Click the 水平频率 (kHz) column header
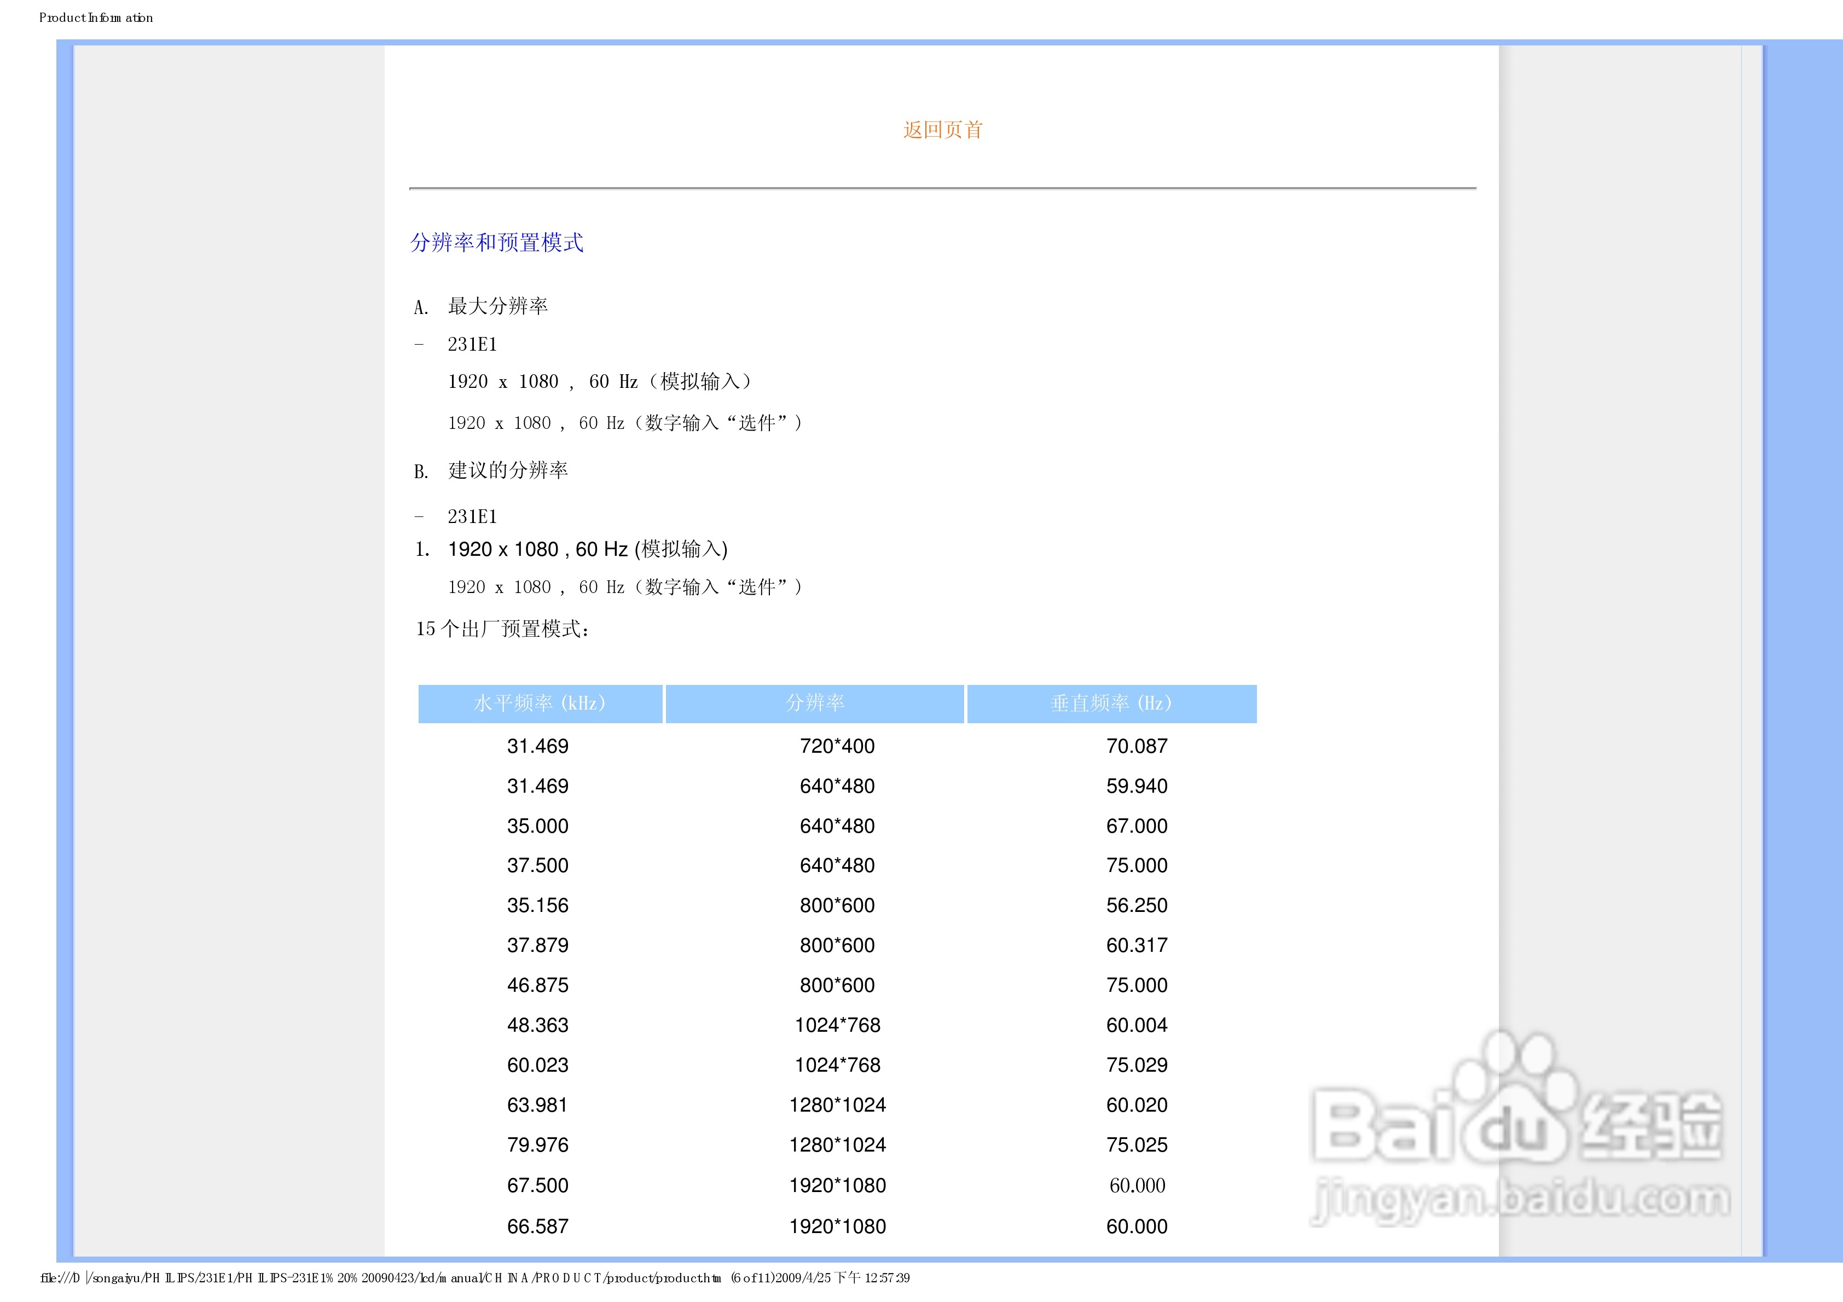1843x1302 pixels. tap(540, 703)
